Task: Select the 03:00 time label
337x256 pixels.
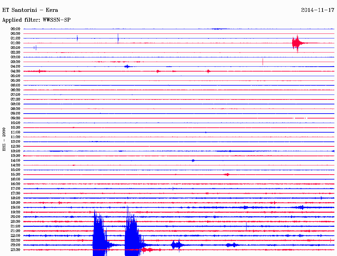Action: (15, 57)
